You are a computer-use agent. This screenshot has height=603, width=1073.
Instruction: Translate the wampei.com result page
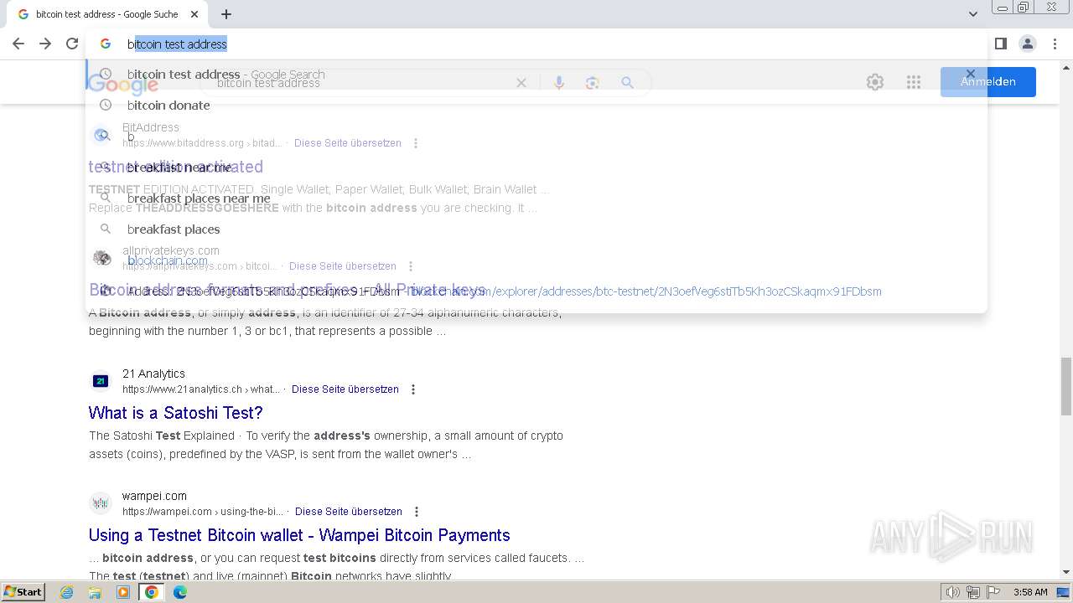[349, 512]
